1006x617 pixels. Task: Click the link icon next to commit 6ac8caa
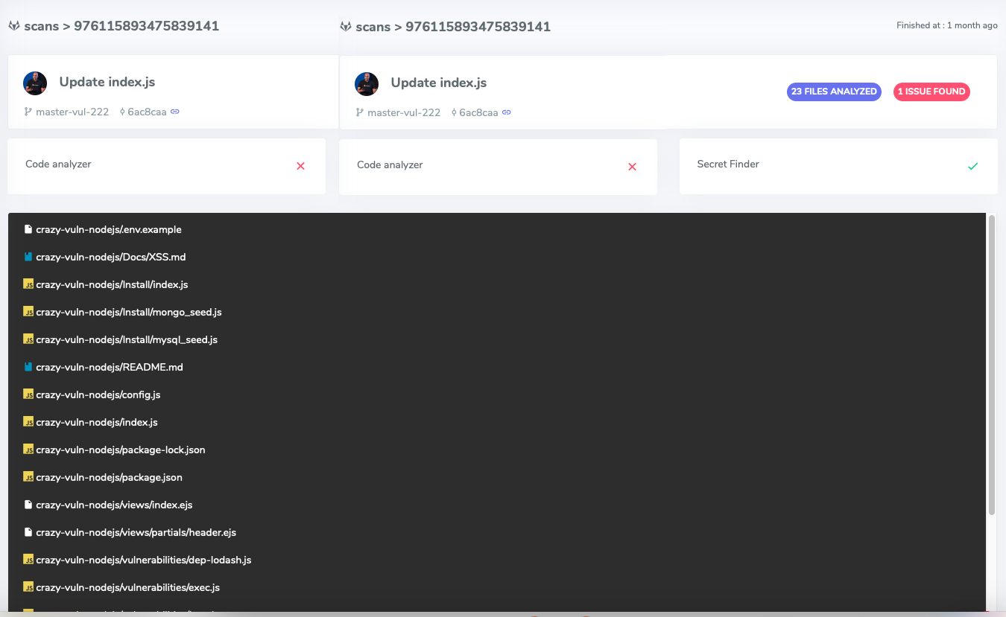click(174, 111)
